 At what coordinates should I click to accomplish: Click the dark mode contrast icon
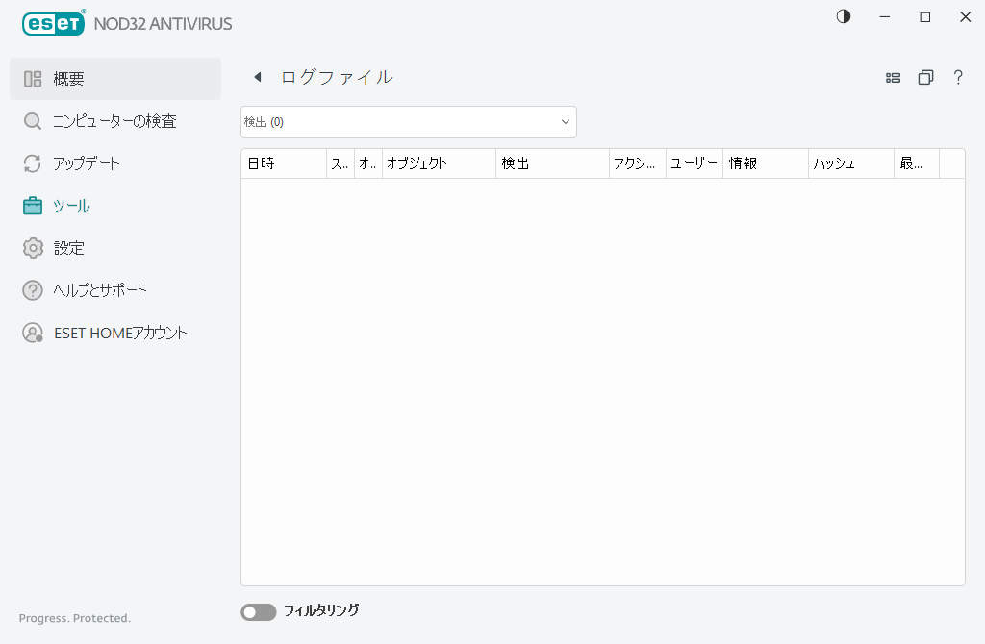843,16
